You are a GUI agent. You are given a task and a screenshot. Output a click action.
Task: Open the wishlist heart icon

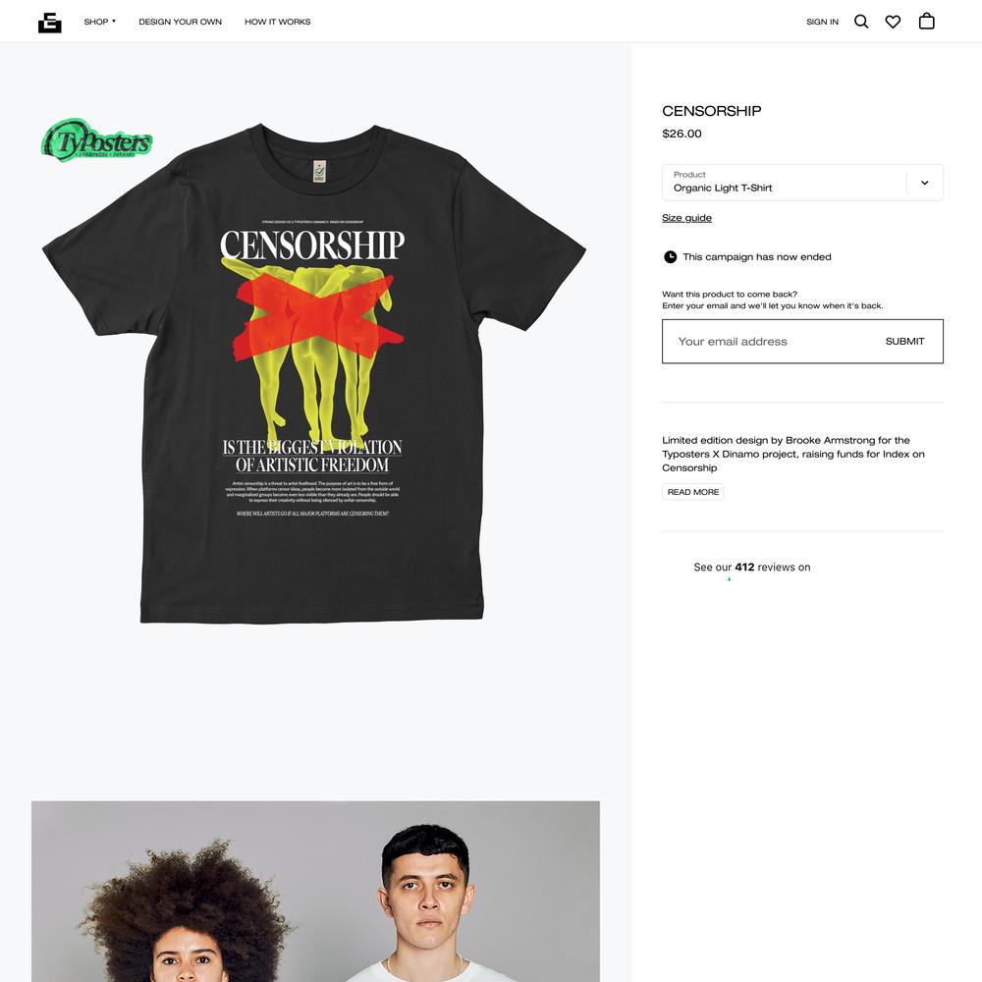893,22
